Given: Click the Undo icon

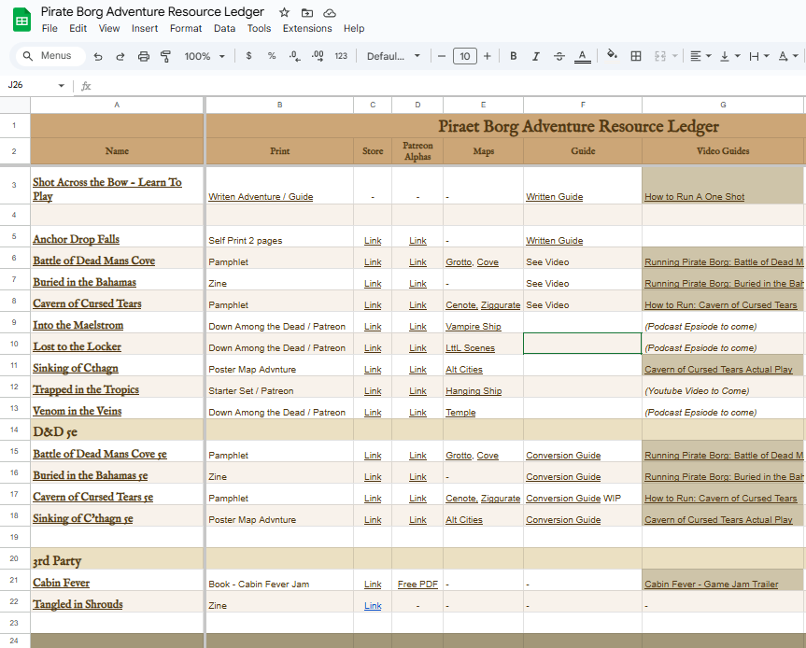Looking at the screenshot, I should point(99,56).
